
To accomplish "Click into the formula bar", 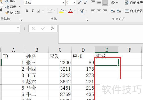I will tap(101, 34).
